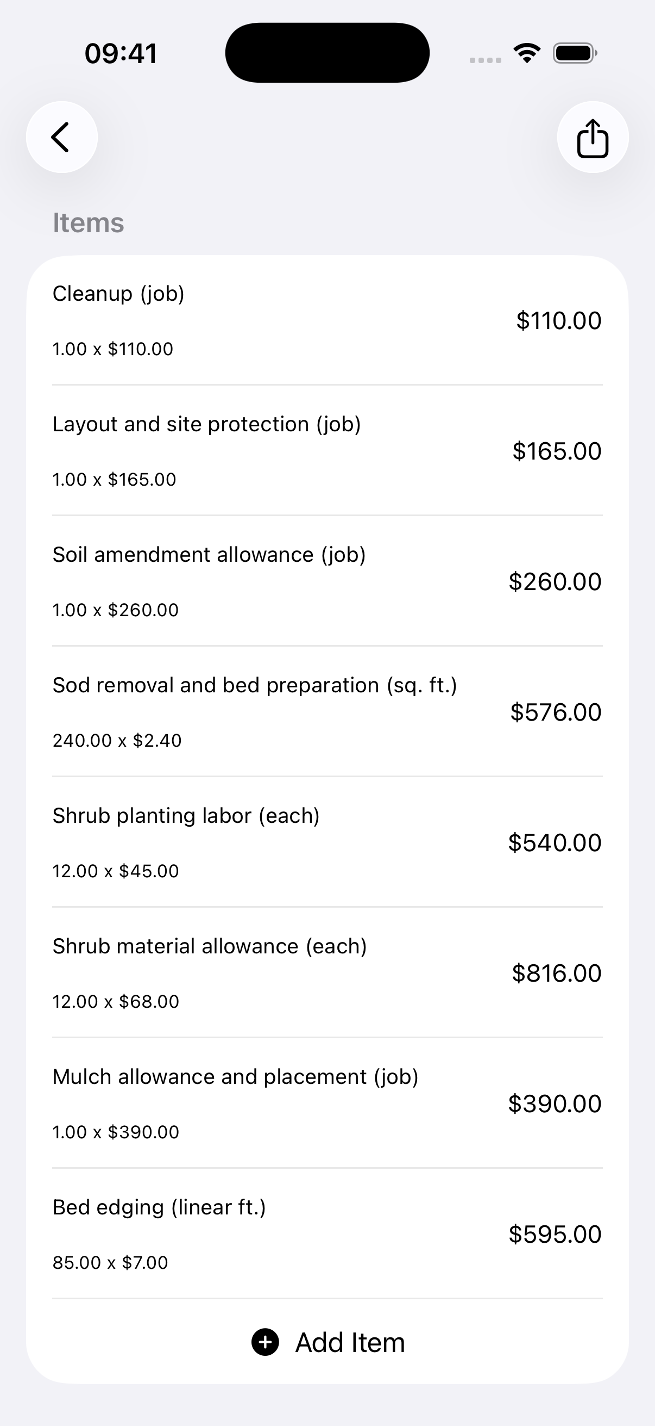This screenshot has height=1426, width=655.
Task: Tap the back chevron button
Action: 62,137
